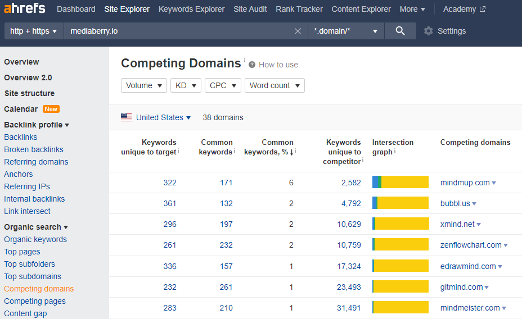Open Top subdomains report
The height and width of the screenshot is (319, 522).
point(33,276)
